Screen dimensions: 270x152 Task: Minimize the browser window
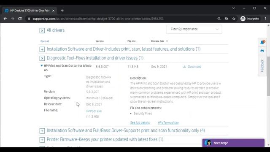pos(244,8)
